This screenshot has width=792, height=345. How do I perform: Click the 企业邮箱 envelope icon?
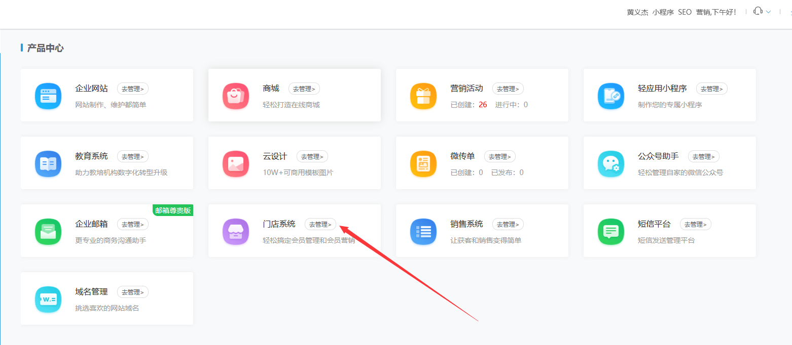(48, 232)
